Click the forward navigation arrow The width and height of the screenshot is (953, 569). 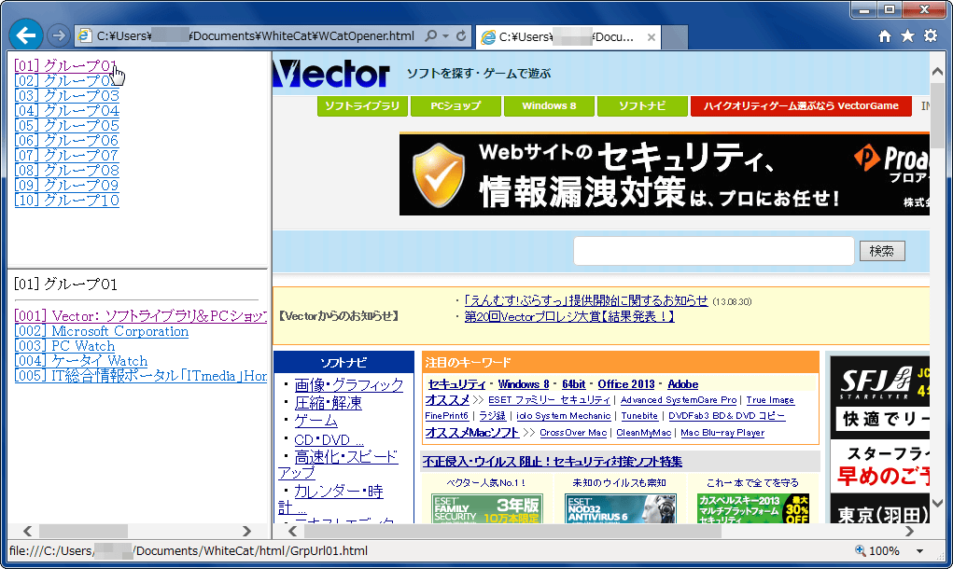59,35
